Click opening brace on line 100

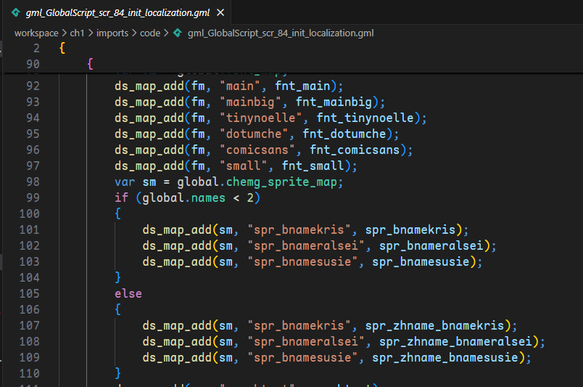click(x=118, y=213)
